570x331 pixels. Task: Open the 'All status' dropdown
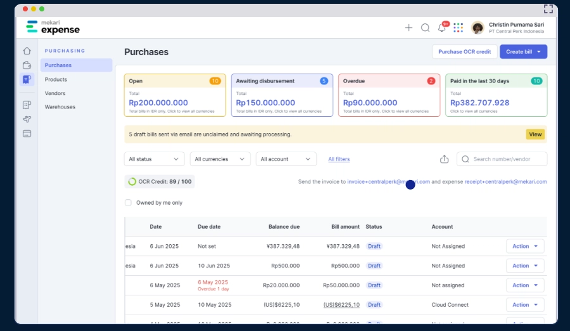point(154,159)
